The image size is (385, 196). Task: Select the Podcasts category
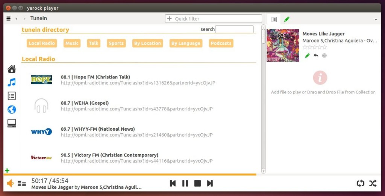coord(221,43)
